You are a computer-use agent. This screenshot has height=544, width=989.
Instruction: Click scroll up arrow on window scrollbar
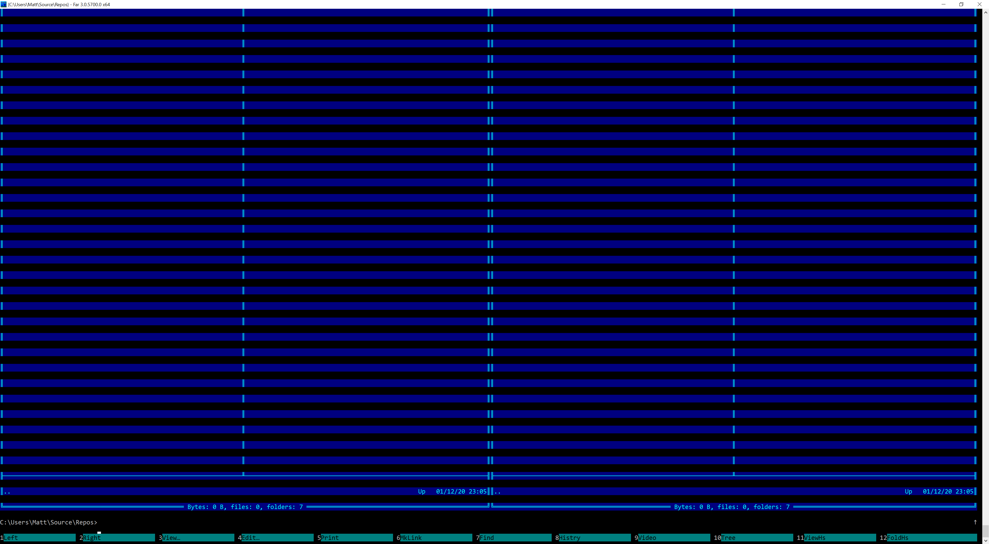click(985, 12)
